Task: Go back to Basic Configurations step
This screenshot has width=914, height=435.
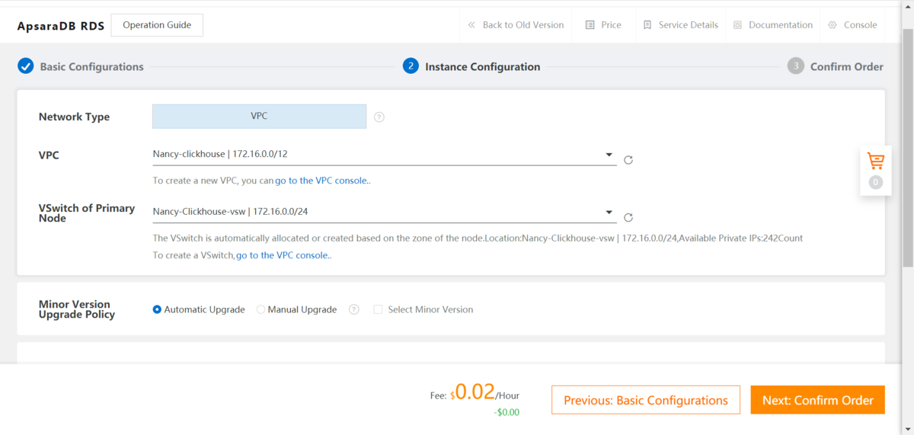Action: pos(91,66)
